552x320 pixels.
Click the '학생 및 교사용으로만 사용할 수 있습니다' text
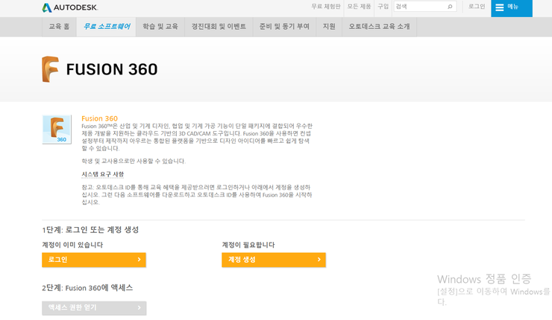134,161
